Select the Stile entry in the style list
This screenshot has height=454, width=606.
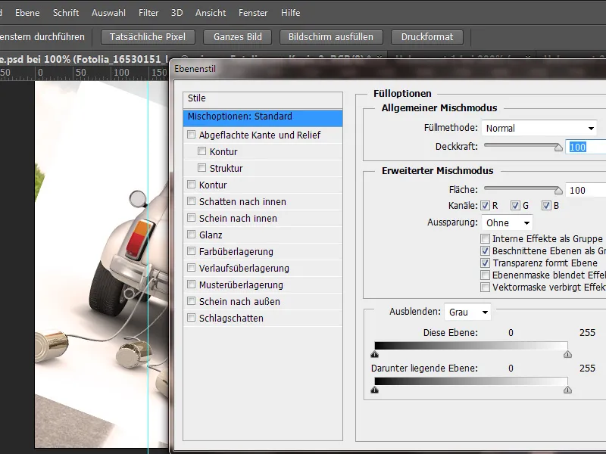click(263, 98)
